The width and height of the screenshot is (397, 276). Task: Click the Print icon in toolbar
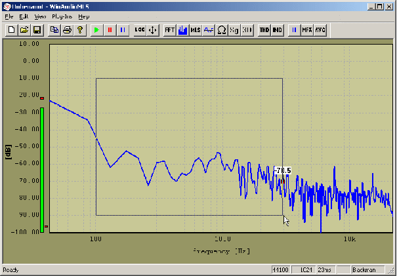click(67, 30)
